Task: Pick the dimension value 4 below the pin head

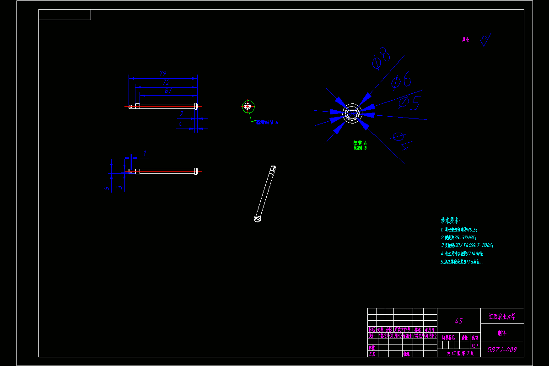Action: (x=181, y=124)
